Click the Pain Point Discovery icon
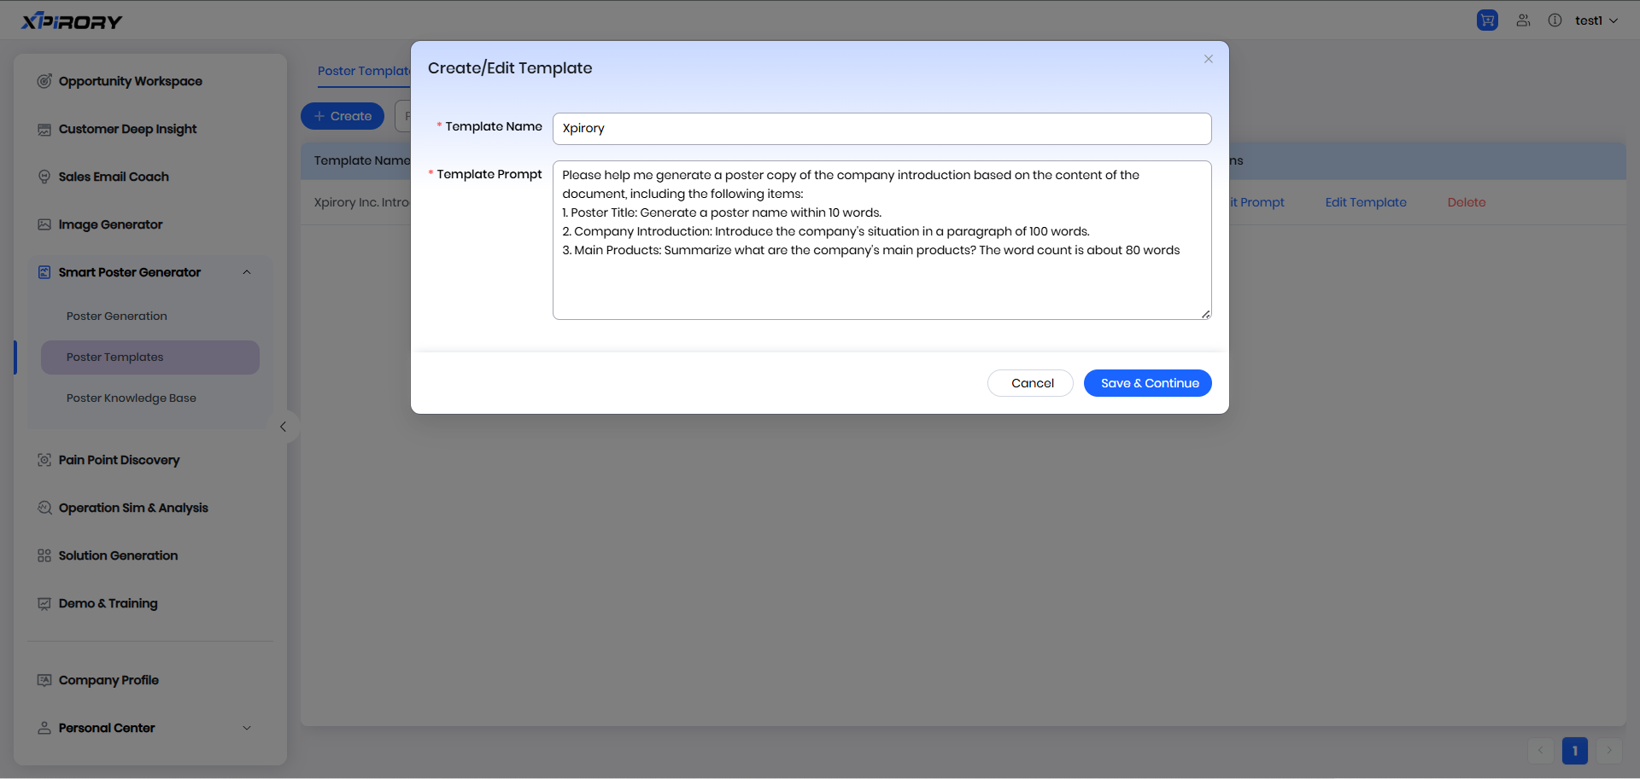 [44, 460]
